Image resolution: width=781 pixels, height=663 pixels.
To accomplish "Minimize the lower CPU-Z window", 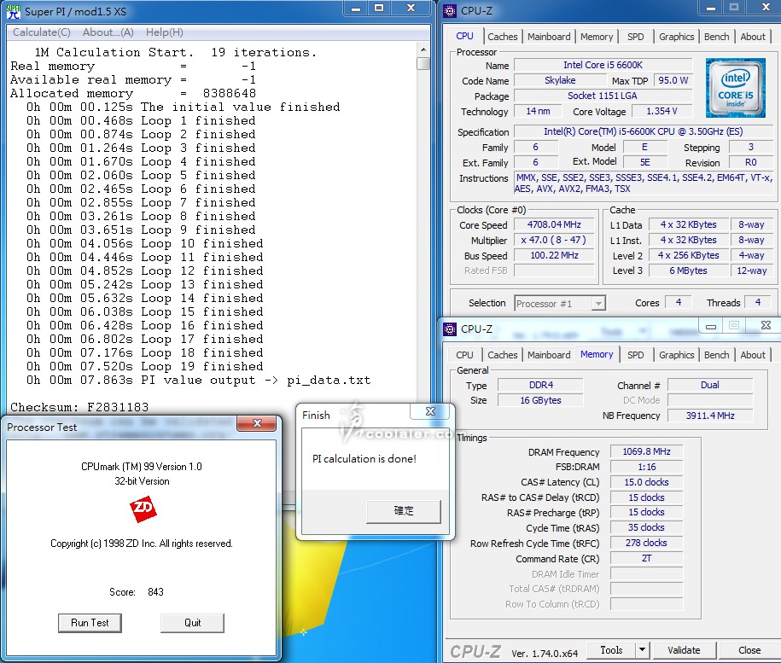I will pos(711,326).
